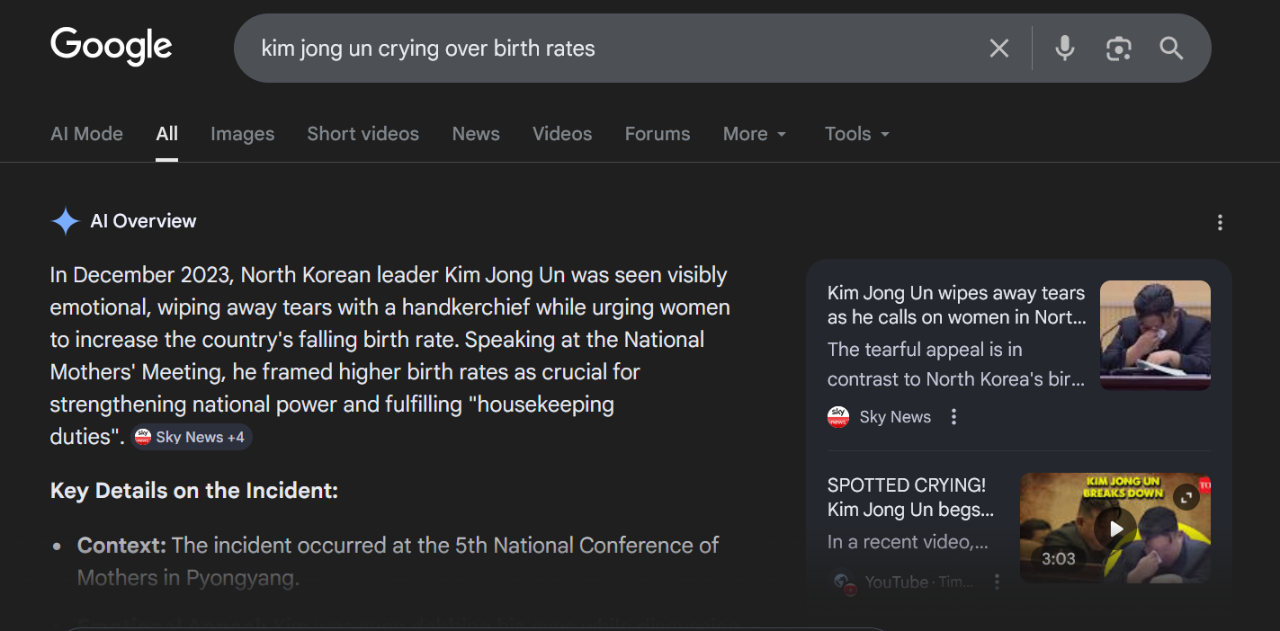
Task: Open AI Overview three-dot options menu
Action: coord(1220,222)
